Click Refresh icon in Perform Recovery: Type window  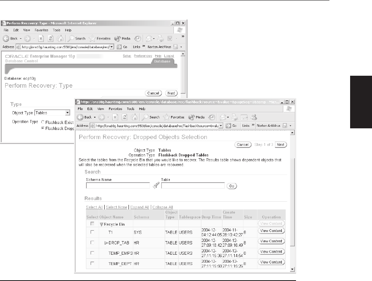point(51,38)
